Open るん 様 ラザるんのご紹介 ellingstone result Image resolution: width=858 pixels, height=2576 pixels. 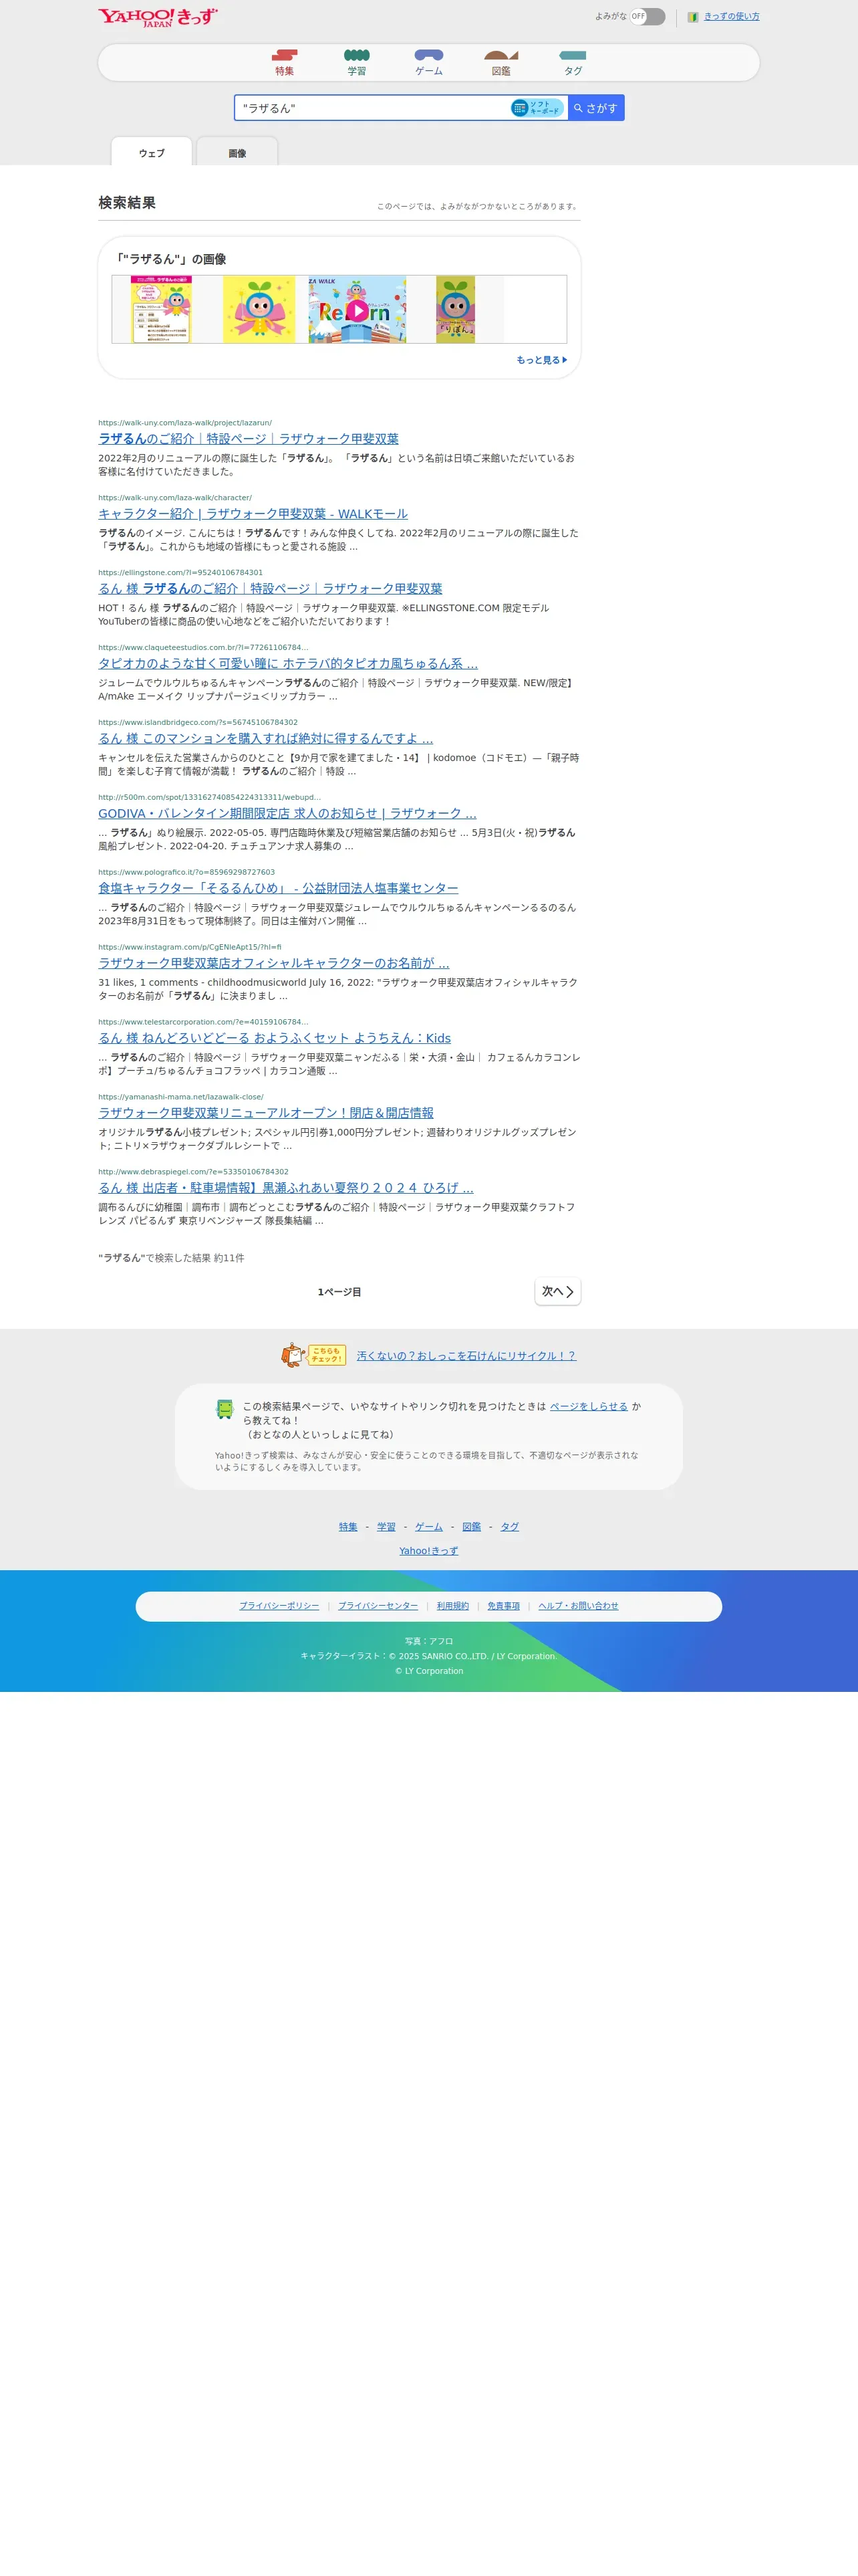[270, 589]
